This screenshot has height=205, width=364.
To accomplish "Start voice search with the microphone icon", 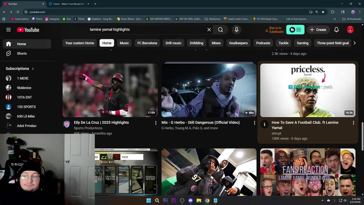I will point(236,30).
